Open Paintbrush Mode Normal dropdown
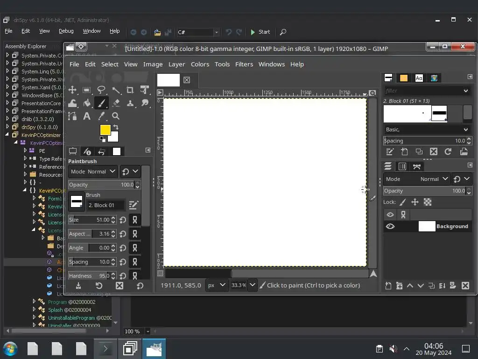This screenshot has height=359, width=478. pos(93,172)
